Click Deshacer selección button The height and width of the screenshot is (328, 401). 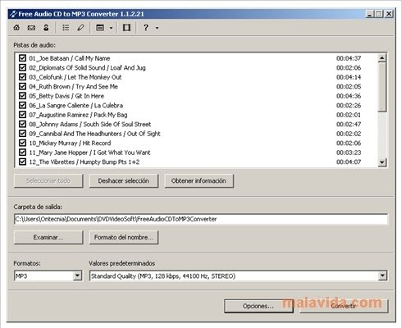[x=124, y=180]
